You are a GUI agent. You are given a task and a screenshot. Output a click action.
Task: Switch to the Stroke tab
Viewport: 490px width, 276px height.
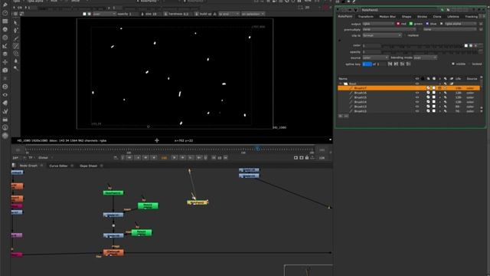422,17
